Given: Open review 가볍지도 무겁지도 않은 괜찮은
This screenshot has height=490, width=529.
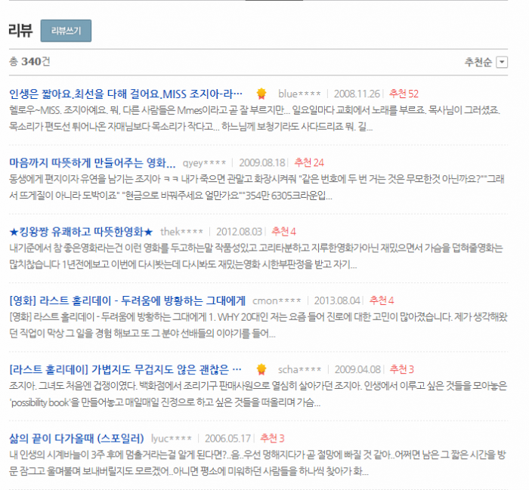Looking at the screenshot, I should pyautogui.click(x=125, y=369).
